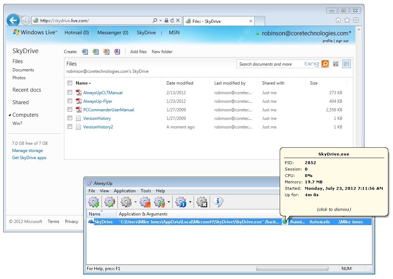Check the PCCommanderUserManual file checkbox

70,109
